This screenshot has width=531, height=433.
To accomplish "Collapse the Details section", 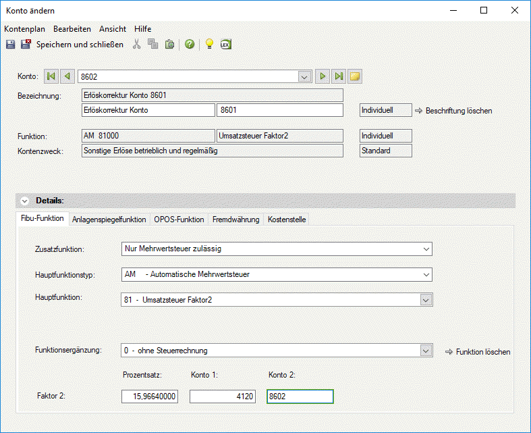I will (x=25, y=201).
